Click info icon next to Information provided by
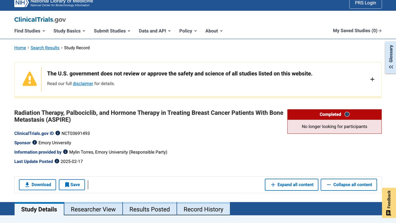 click(65, 152)
